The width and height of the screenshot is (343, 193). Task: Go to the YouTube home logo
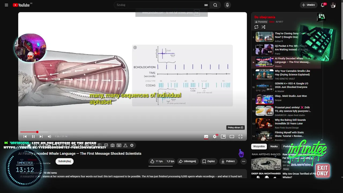(21, 5)
